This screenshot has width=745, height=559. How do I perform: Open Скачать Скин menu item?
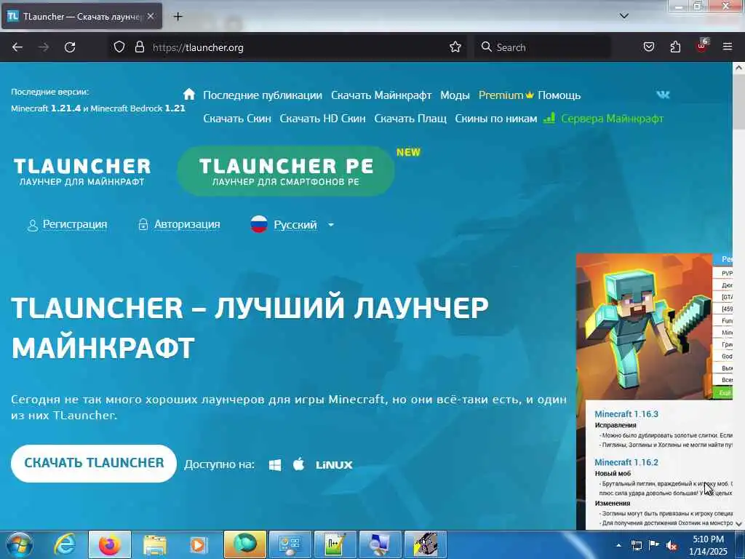click(x=237, y=119)
